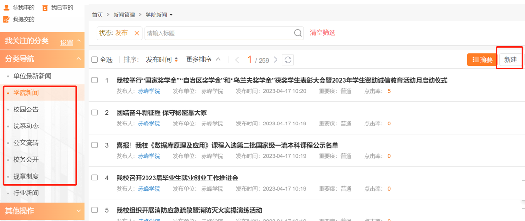Expand the 其他操作 sidebar section
Screen dimensions: 525x221
[x=78, y=211]
